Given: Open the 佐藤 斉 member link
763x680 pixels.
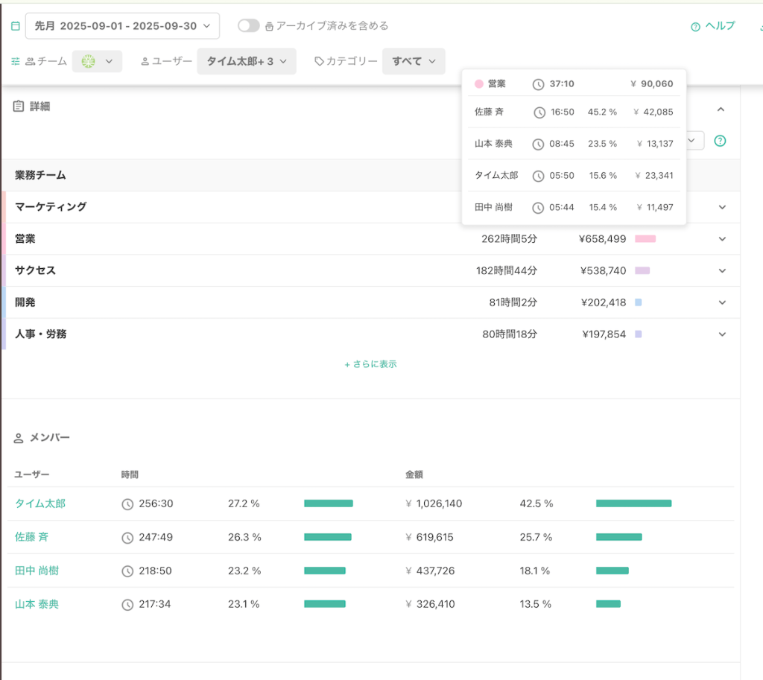Looking at the screenshot, I should coord(32,537).
